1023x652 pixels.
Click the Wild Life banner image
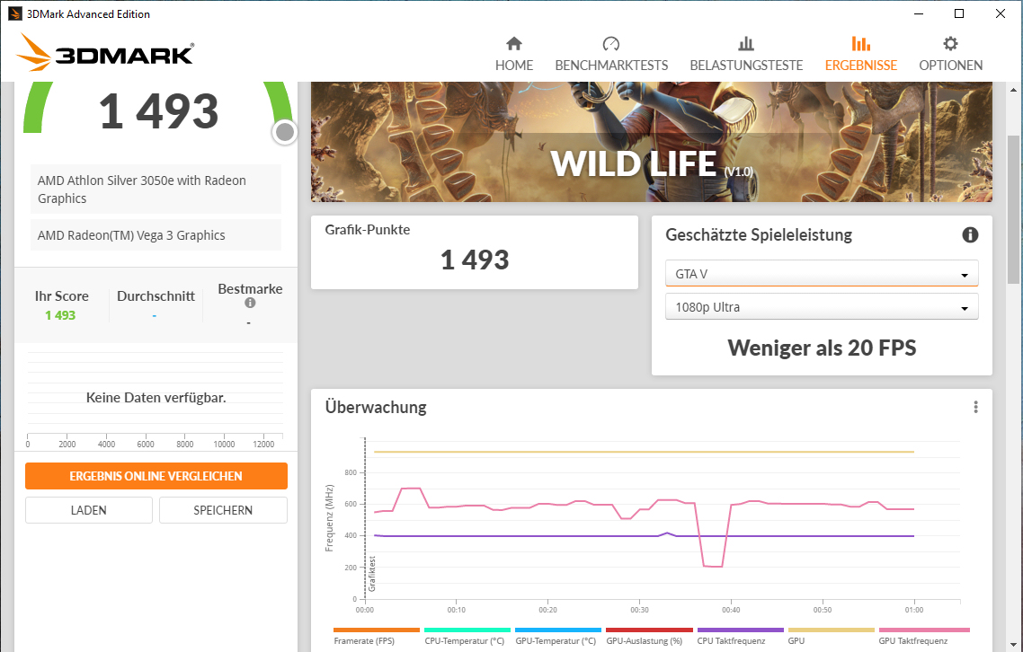(x=651, y=142)
